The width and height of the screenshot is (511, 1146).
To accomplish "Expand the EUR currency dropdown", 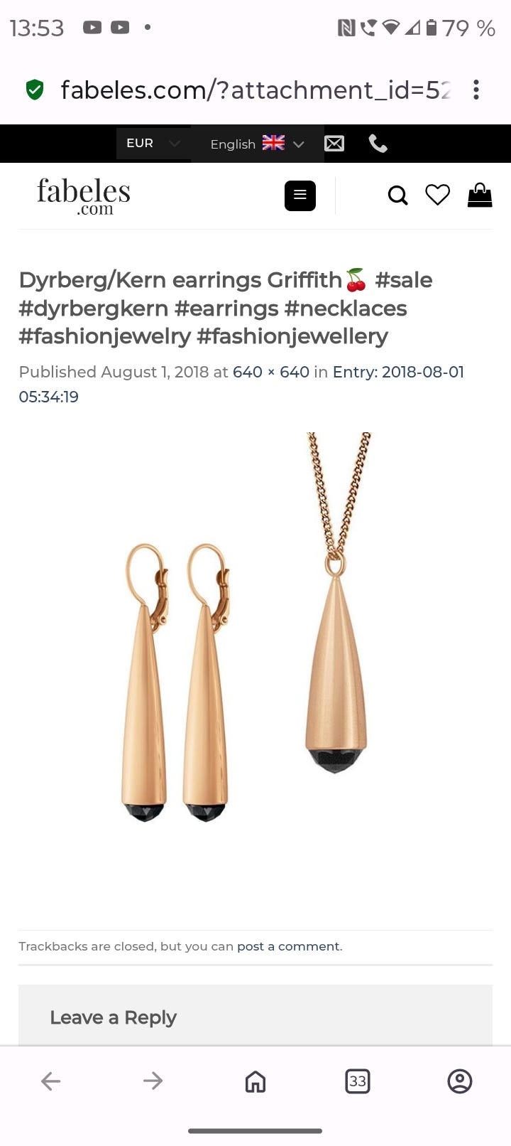I will pyautogui.click(x=153, y=143).
